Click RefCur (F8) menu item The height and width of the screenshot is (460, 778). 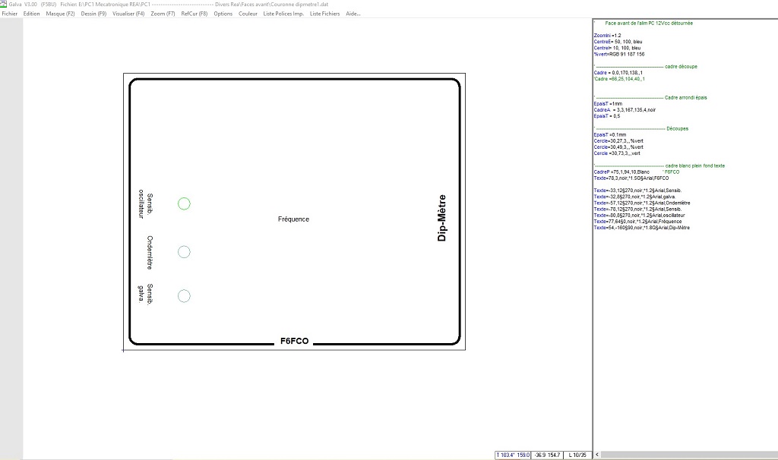coord(194,14)
